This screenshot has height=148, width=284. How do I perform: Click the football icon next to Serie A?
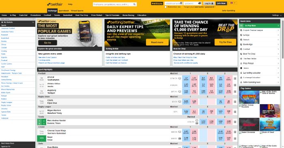(241, 39)
